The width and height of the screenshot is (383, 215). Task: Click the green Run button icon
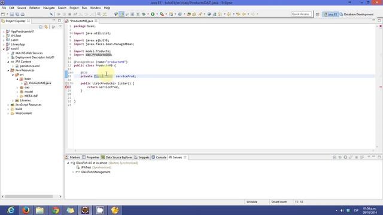153,14
